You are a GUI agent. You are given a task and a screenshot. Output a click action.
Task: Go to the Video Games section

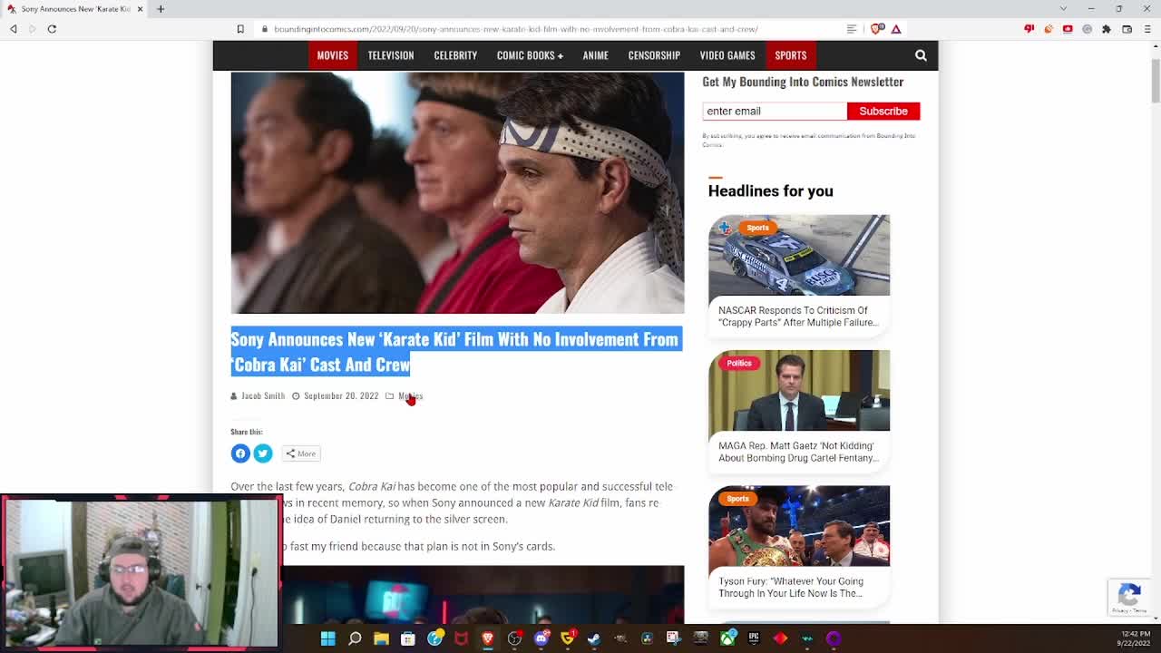point(727,55)
